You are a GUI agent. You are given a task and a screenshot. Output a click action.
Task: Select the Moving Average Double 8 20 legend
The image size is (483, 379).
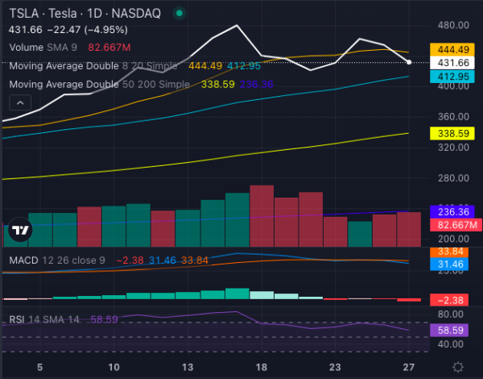(x=93, y=66)
